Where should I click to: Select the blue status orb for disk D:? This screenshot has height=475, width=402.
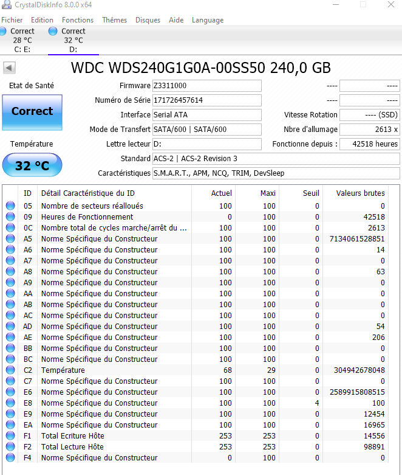pyautogui.click(x=53, y=31)
